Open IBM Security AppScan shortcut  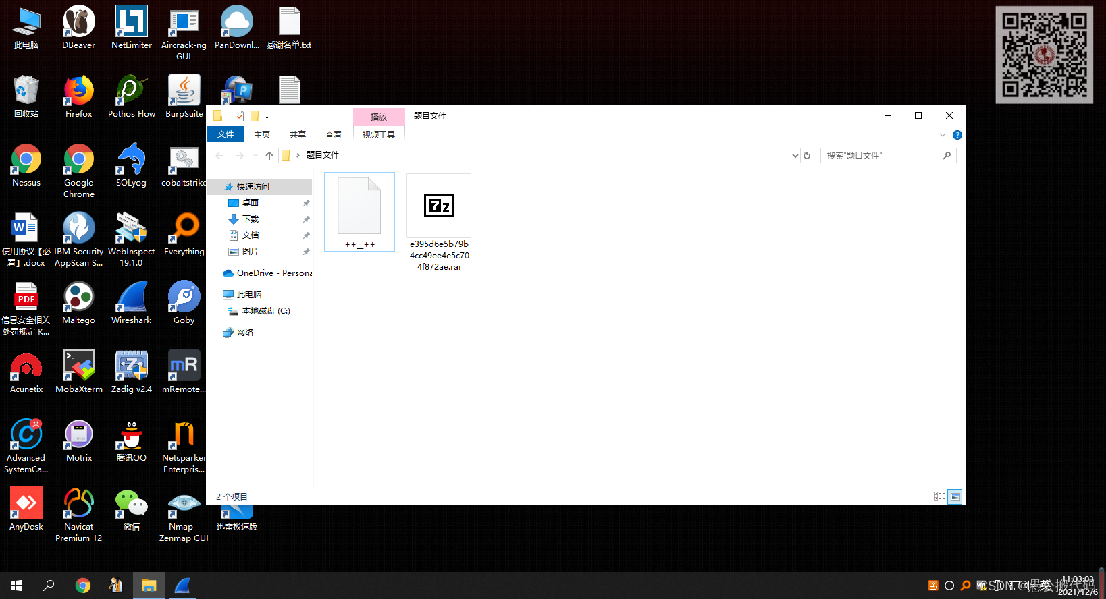(79, 239)
